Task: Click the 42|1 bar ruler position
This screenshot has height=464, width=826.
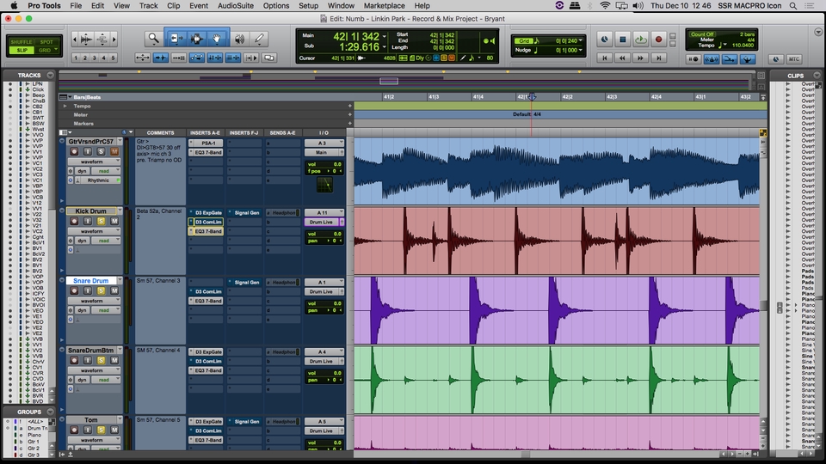Action: pos(523,97)
